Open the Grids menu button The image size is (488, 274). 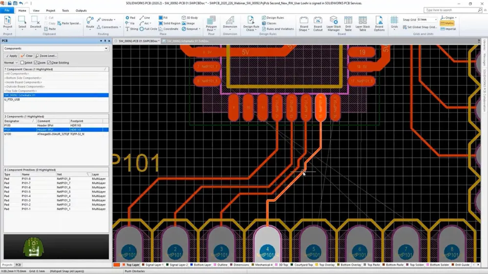(x=394, y=23)
